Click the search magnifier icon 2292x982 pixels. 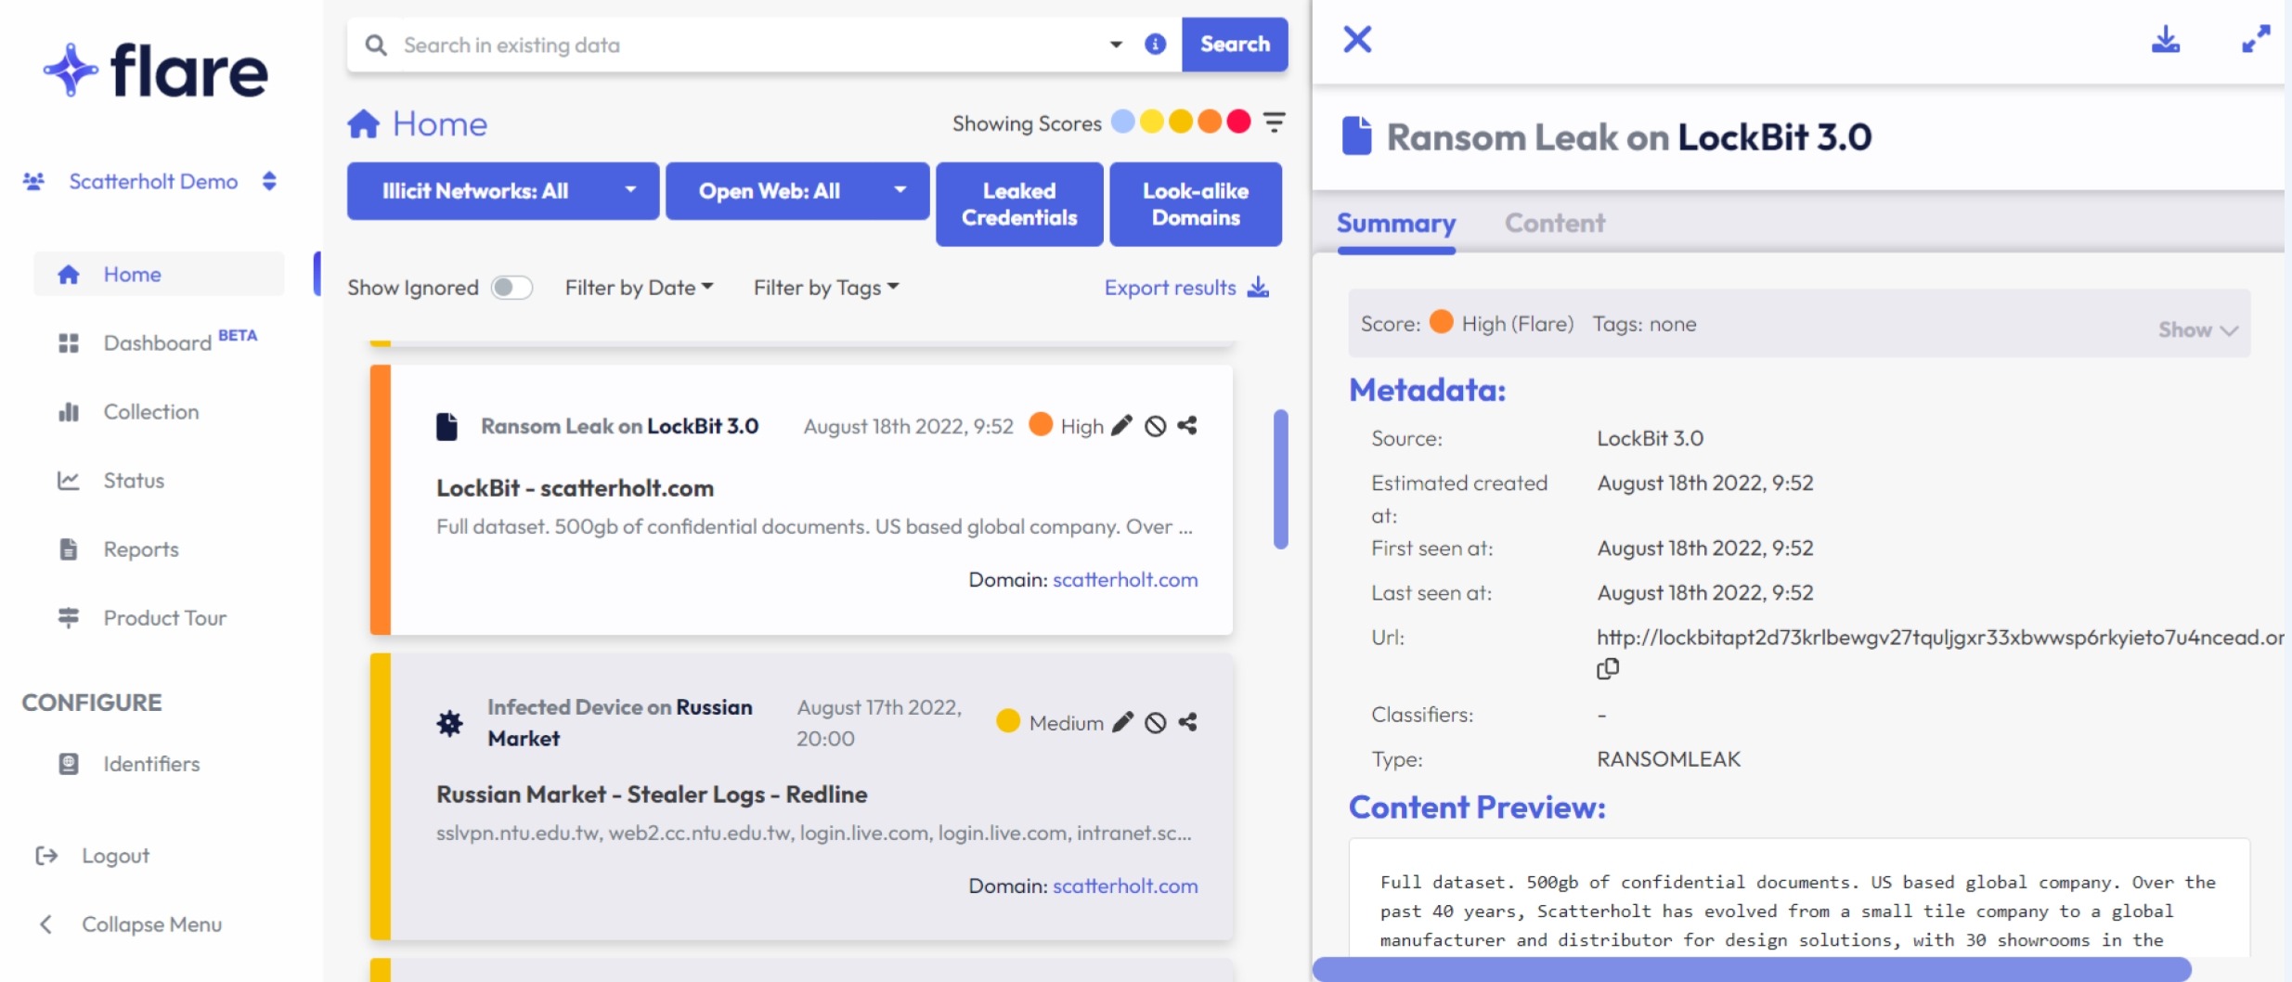click(x=375, y=45)
